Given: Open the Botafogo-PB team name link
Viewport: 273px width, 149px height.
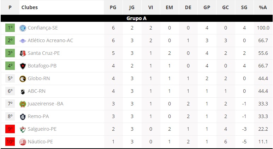Looking at the screenshot, I should coord(42,66).
